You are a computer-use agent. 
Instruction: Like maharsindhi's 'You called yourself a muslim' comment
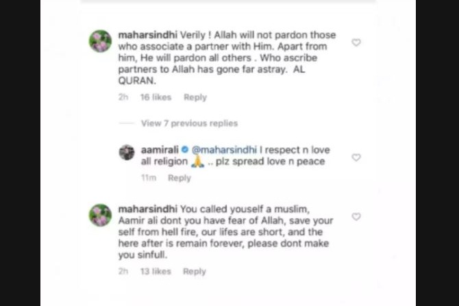pyautogui.click(x=356, y=216)
